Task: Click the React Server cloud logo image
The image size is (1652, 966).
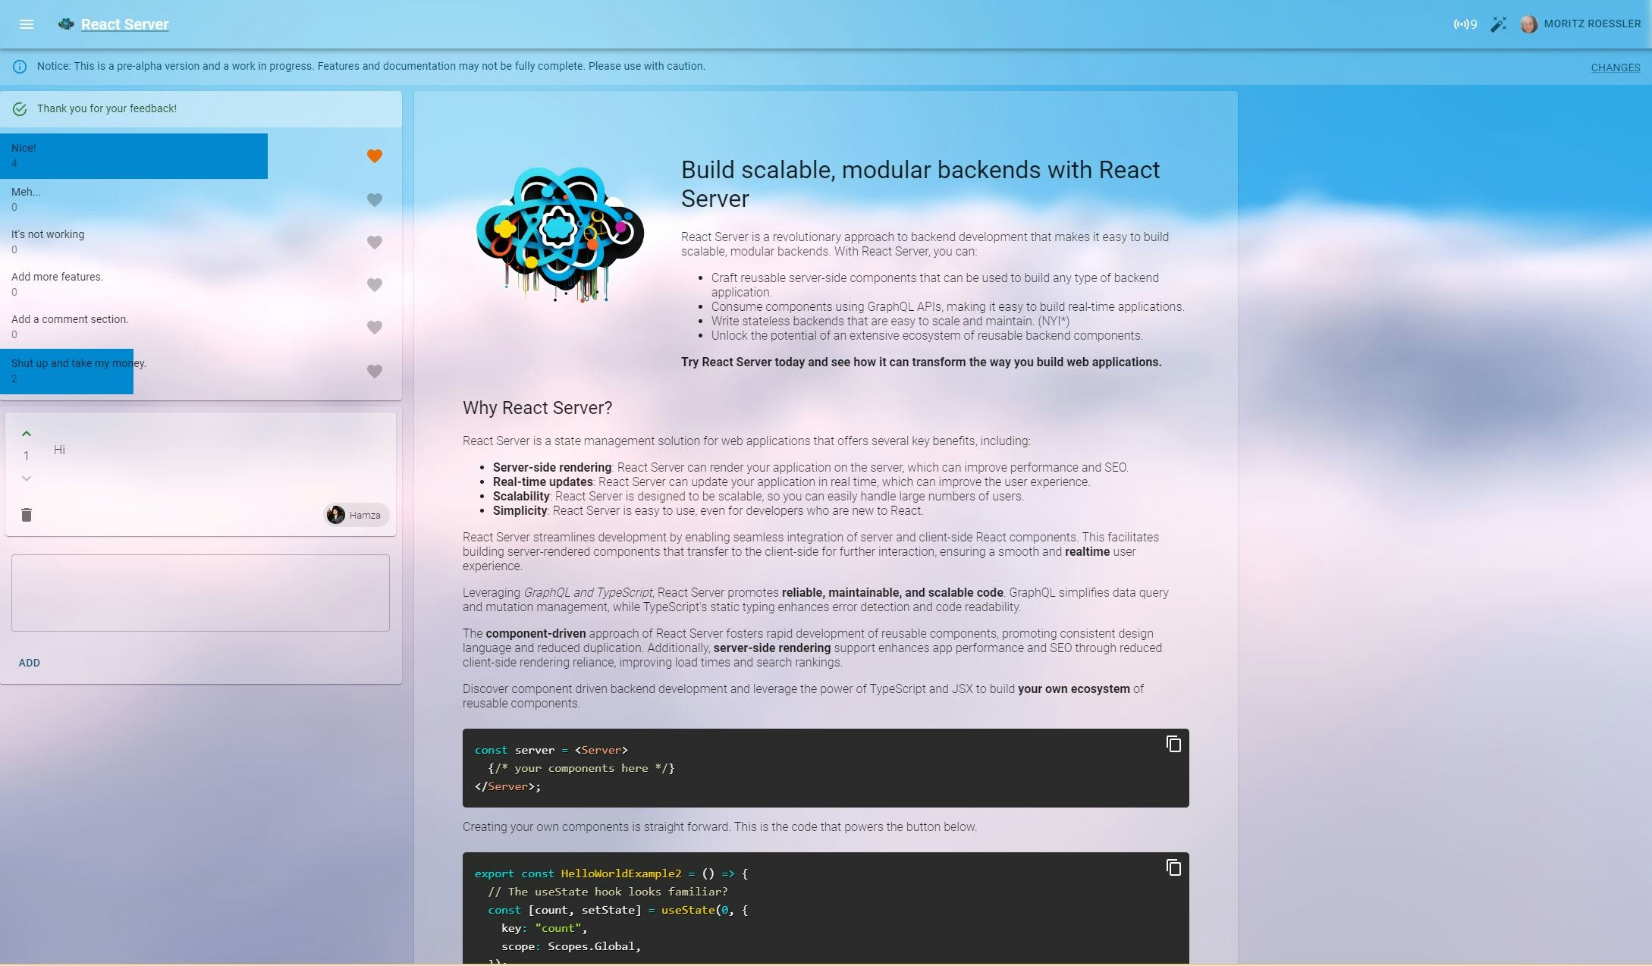Action: [560, 234]
